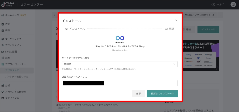Image resolution: width=239 pixels, height=112 pixels.
Task: Click the パートナーのアクセス時間 label
Action: click(x=75, y=58)
